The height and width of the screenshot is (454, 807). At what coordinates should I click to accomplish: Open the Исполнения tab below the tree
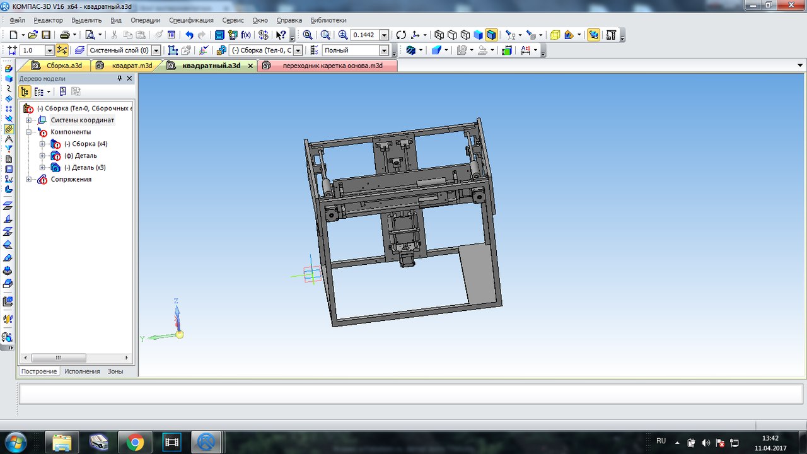pyautogui.click(x=82, y=371)
